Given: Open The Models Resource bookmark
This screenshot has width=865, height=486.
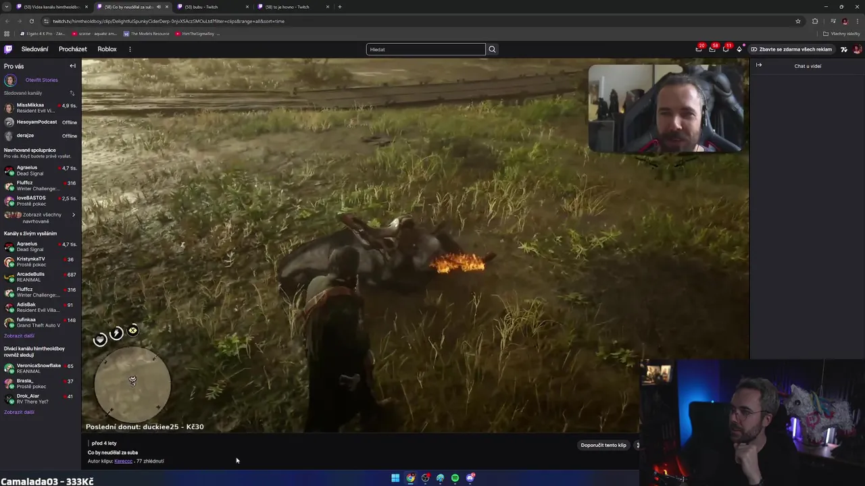Looking at the screenshot, I should point(146,34).
